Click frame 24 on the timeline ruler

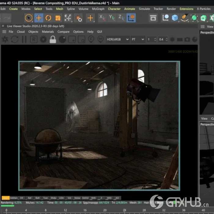(124, 210)
